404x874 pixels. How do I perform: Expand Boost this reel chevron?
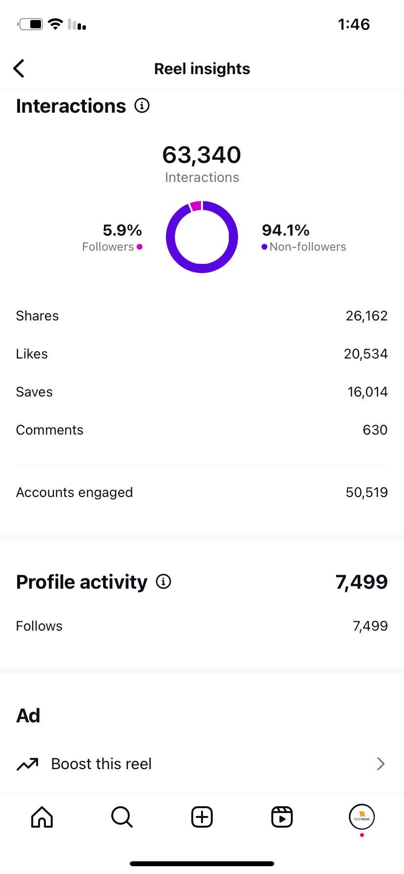pyautogui.click(x=381, y=764)
